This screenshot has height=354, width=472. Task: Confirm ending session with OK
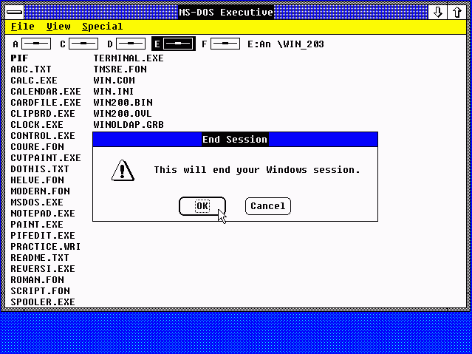pyautogui.click(x=202, y=206)
